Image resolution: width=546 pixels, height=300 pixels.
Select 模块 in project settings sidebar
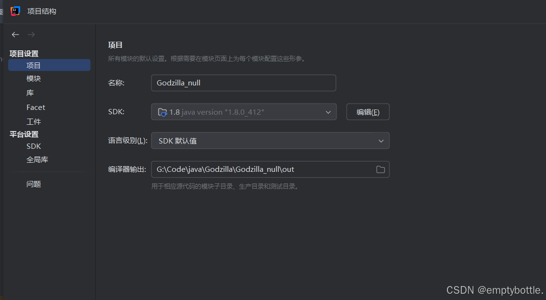pos(33,78)
